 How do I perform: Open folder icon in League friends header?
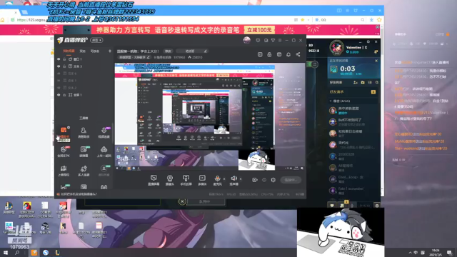tap(363, 83)
